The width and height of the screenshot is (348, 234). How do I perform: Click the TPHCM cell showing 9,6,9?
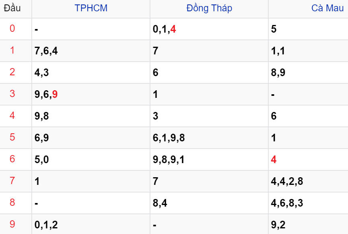pos(46,94)
